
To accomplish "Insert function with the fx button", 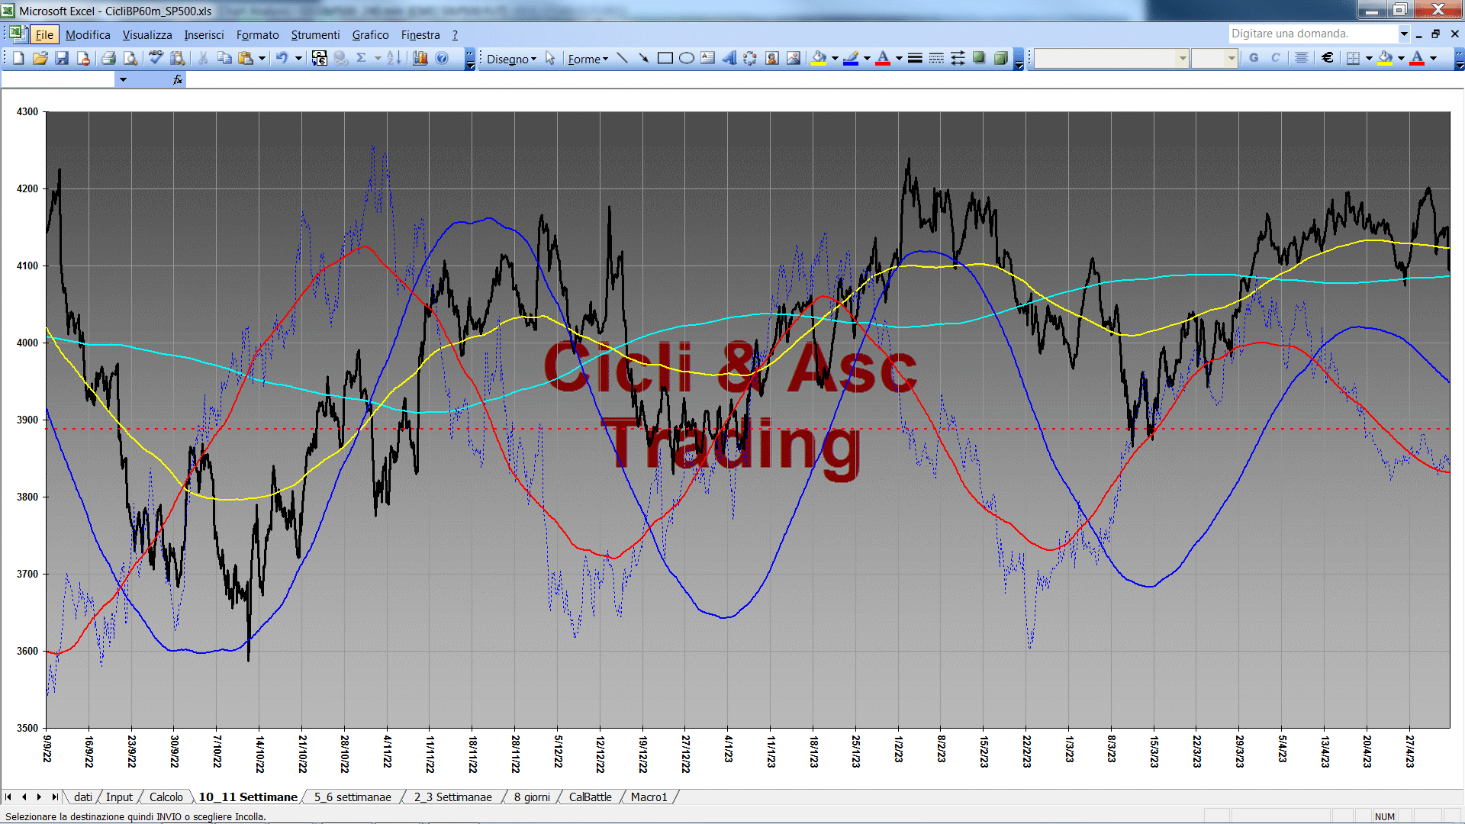I will tap(178, 79).
